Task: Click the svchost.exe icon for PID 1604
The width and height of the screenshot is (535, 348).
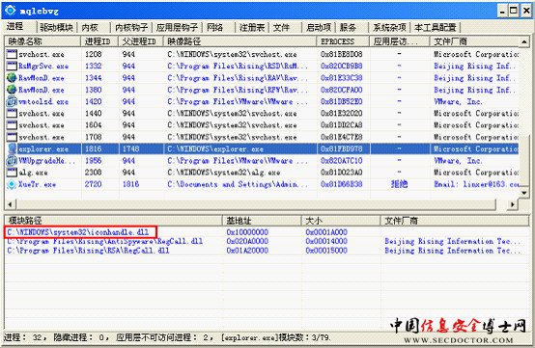Action: (12, 125)
